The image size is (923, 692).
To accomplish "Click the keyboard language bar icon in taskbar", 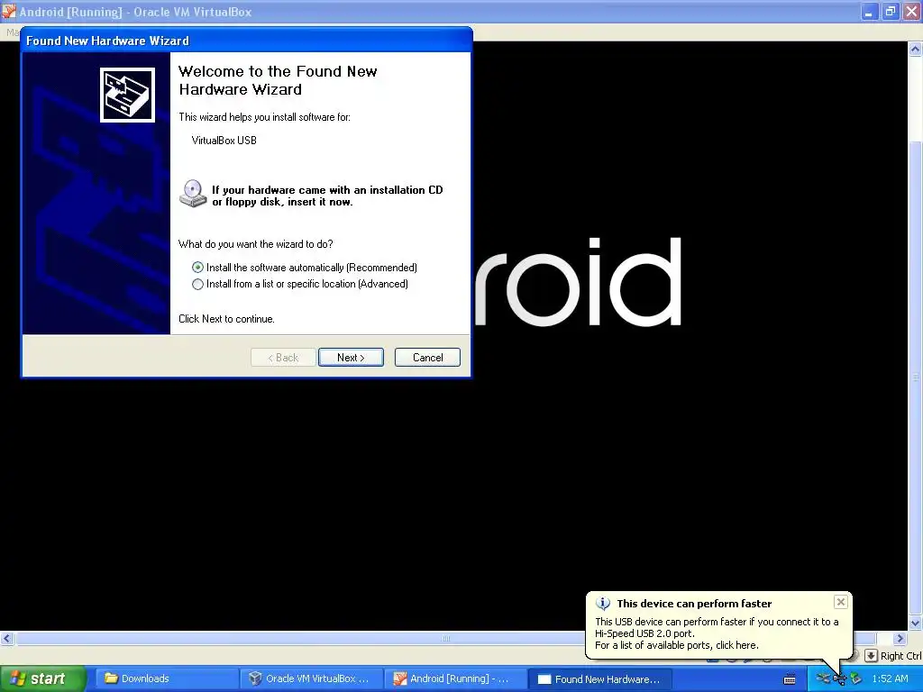I will point(790,679).
